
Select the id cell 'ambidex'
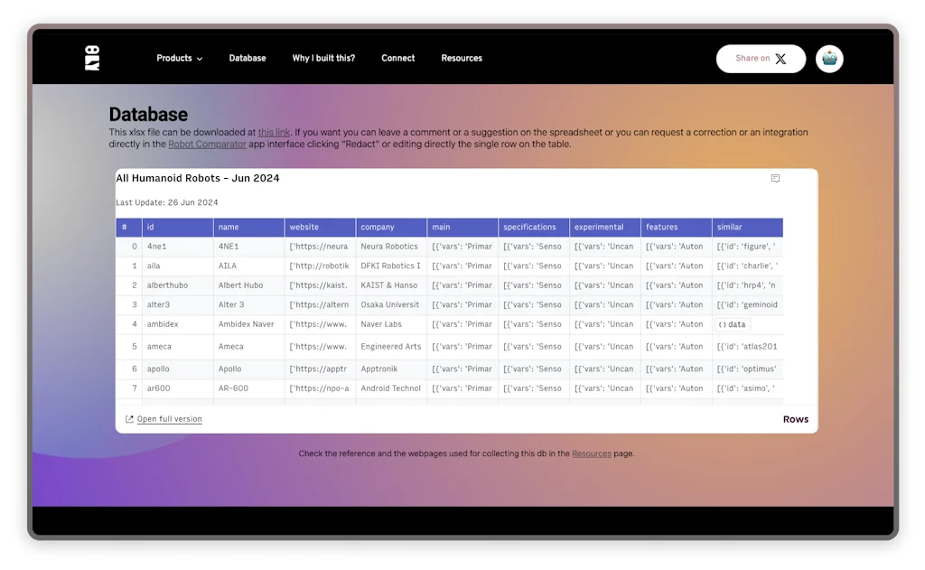click(x=178, y=324)
